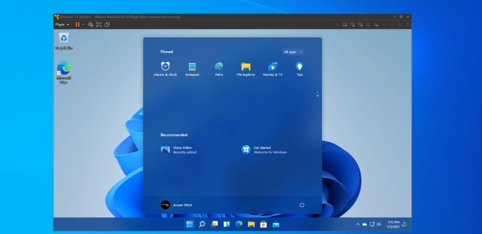Click the CD/DVD drive device icon
Viewport: 482px width, 234px height.
click(353, 24)
